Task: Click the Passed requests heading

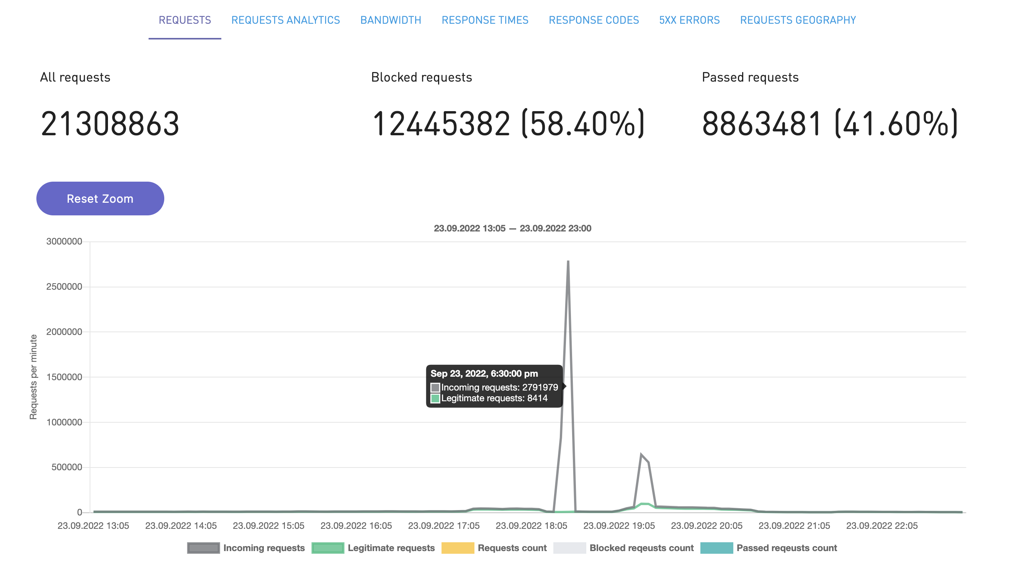Action: pyautogui.click(x=750, y=77)
